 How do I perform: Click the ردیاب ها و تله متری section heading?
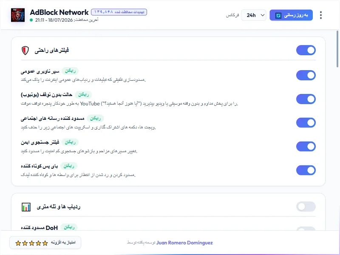59,207
